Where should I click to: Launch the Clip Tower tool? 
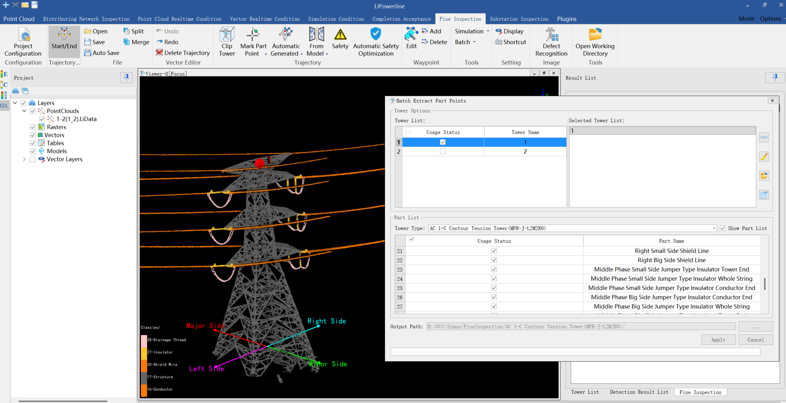(x=227, y=42)
